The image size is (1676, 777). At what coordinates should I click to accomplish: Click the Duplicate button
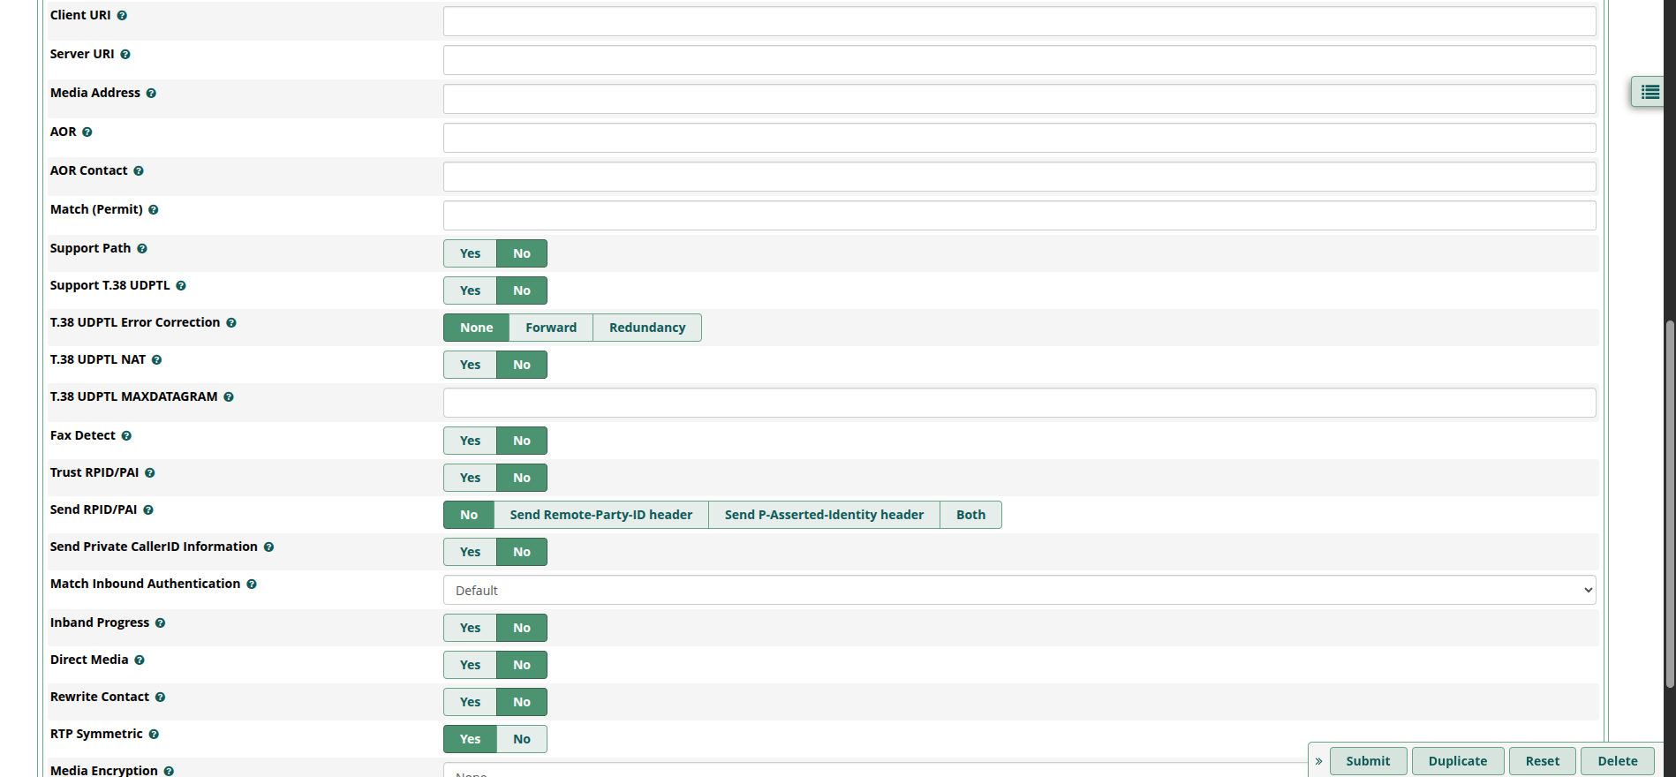point(1457,761)
